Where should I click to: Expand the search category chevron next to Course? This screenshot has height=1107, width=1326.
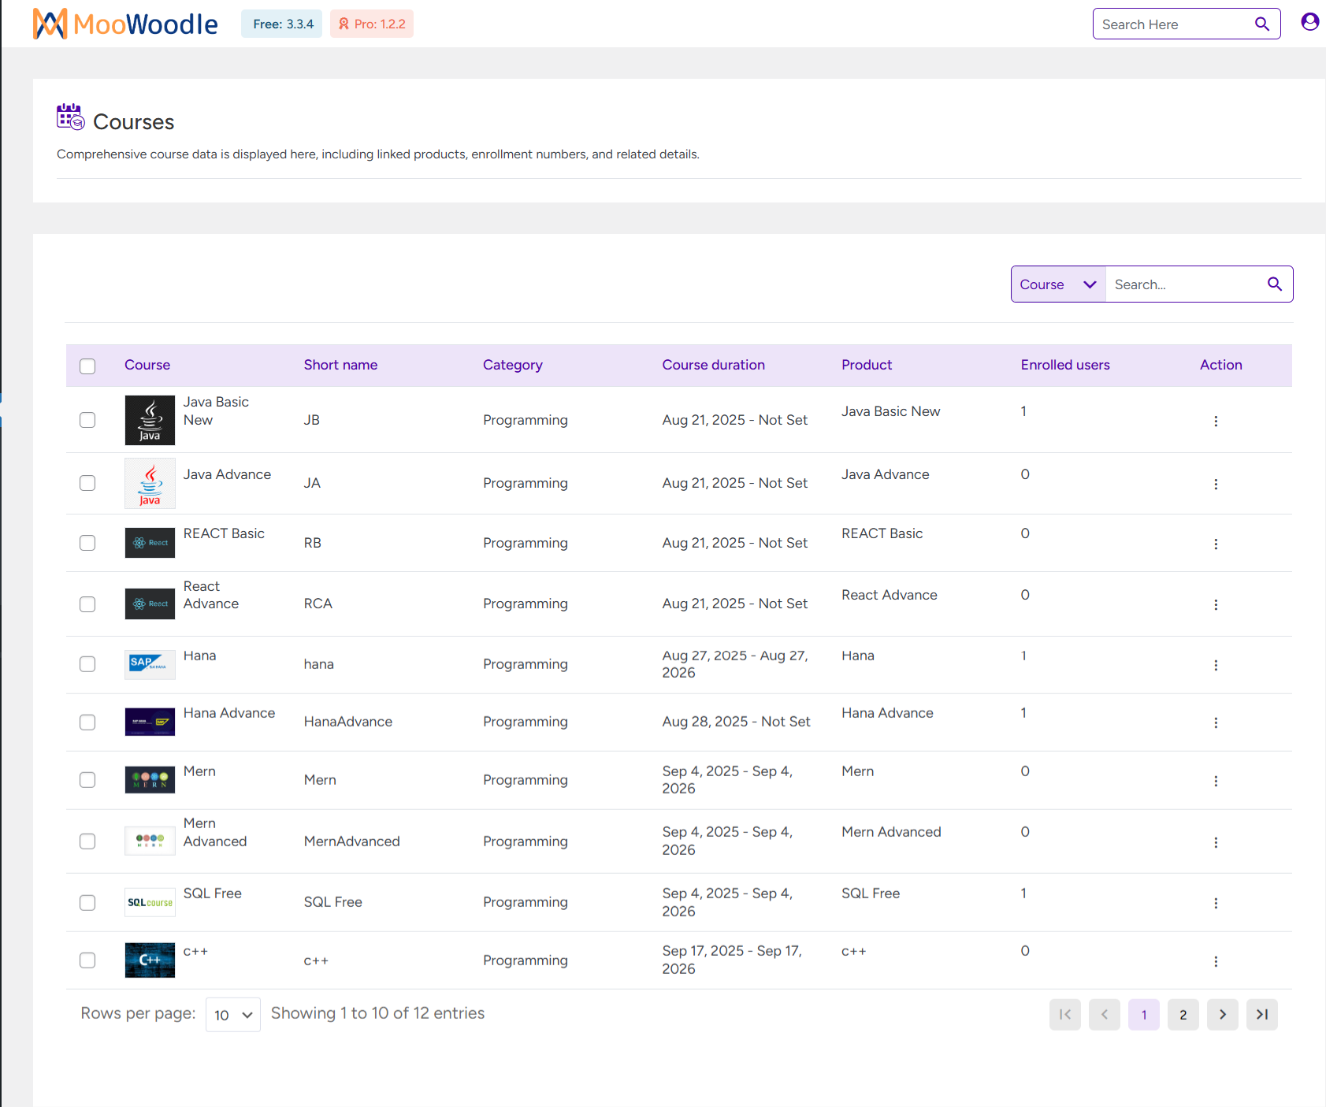click(x=1090, y=284)
